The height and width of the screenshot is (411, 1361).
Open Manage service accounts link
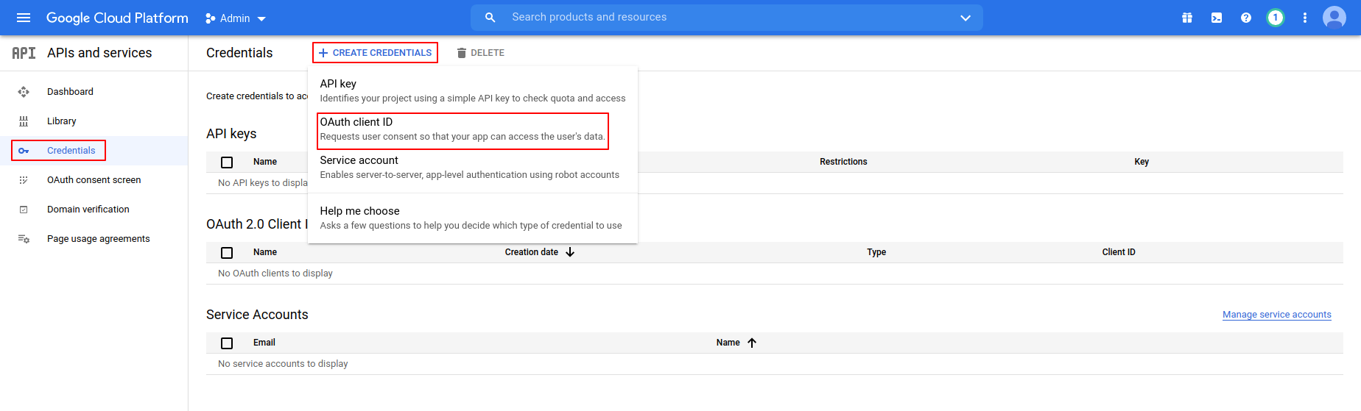tap(1276, 315)
